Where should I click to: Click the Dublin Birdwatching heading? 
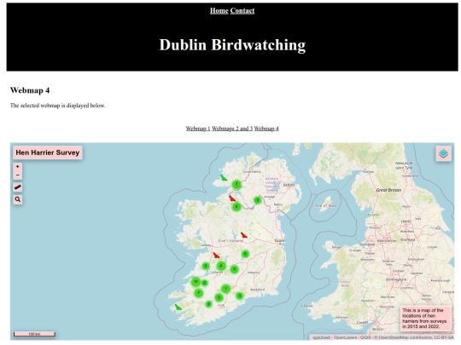(x=232, y=45)
